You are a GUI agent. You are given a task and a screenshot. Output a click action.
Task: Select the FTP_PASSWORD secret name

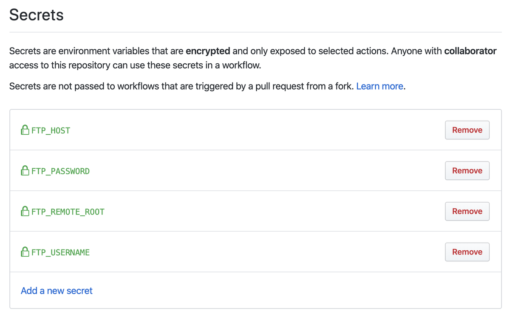61,171
